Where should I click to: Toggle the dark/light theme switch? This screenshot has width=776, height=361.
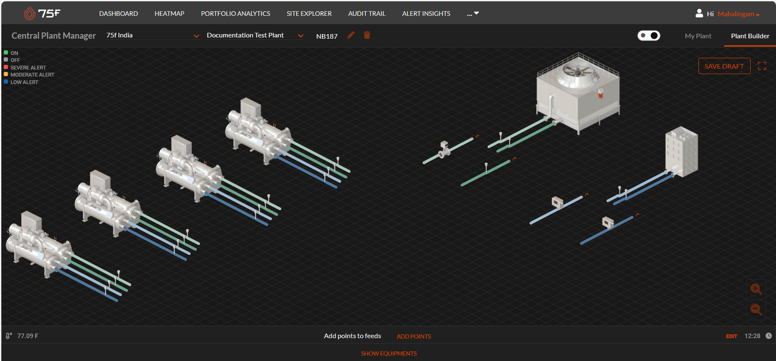648,36
